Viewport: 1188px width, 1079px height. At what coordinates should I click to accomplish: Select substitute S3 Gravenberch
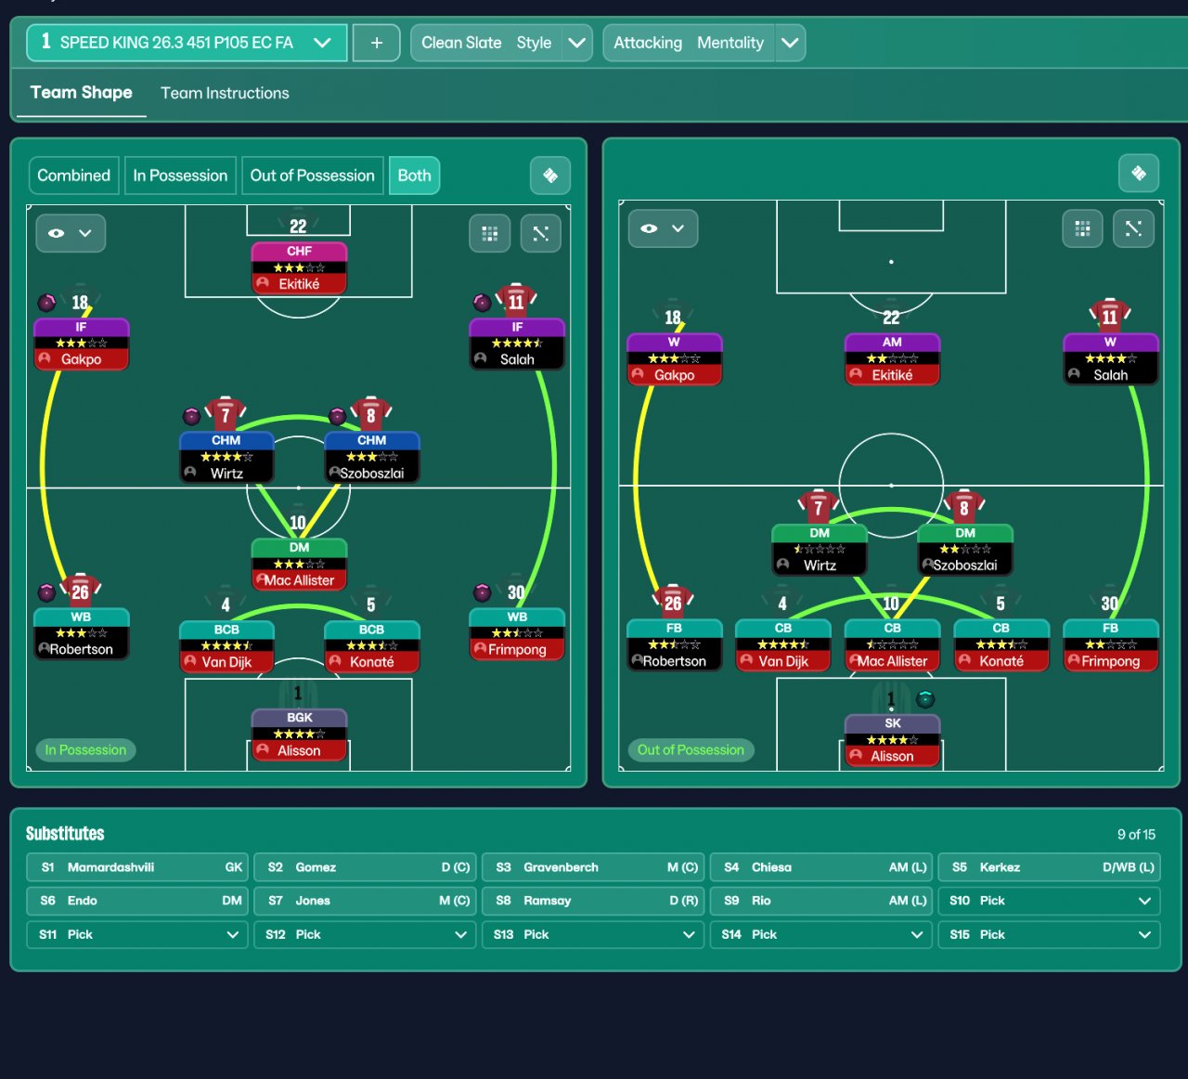click(x=593, y=867)
